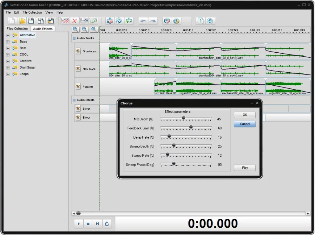Expand the DrumSugar collection folder
This screenshot has width=315, height=235.
[x=7, y=67]
